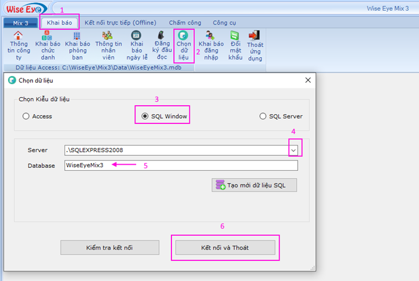Select the SQL Window radio option
419x281 pixels.
(x=145, y=117)
